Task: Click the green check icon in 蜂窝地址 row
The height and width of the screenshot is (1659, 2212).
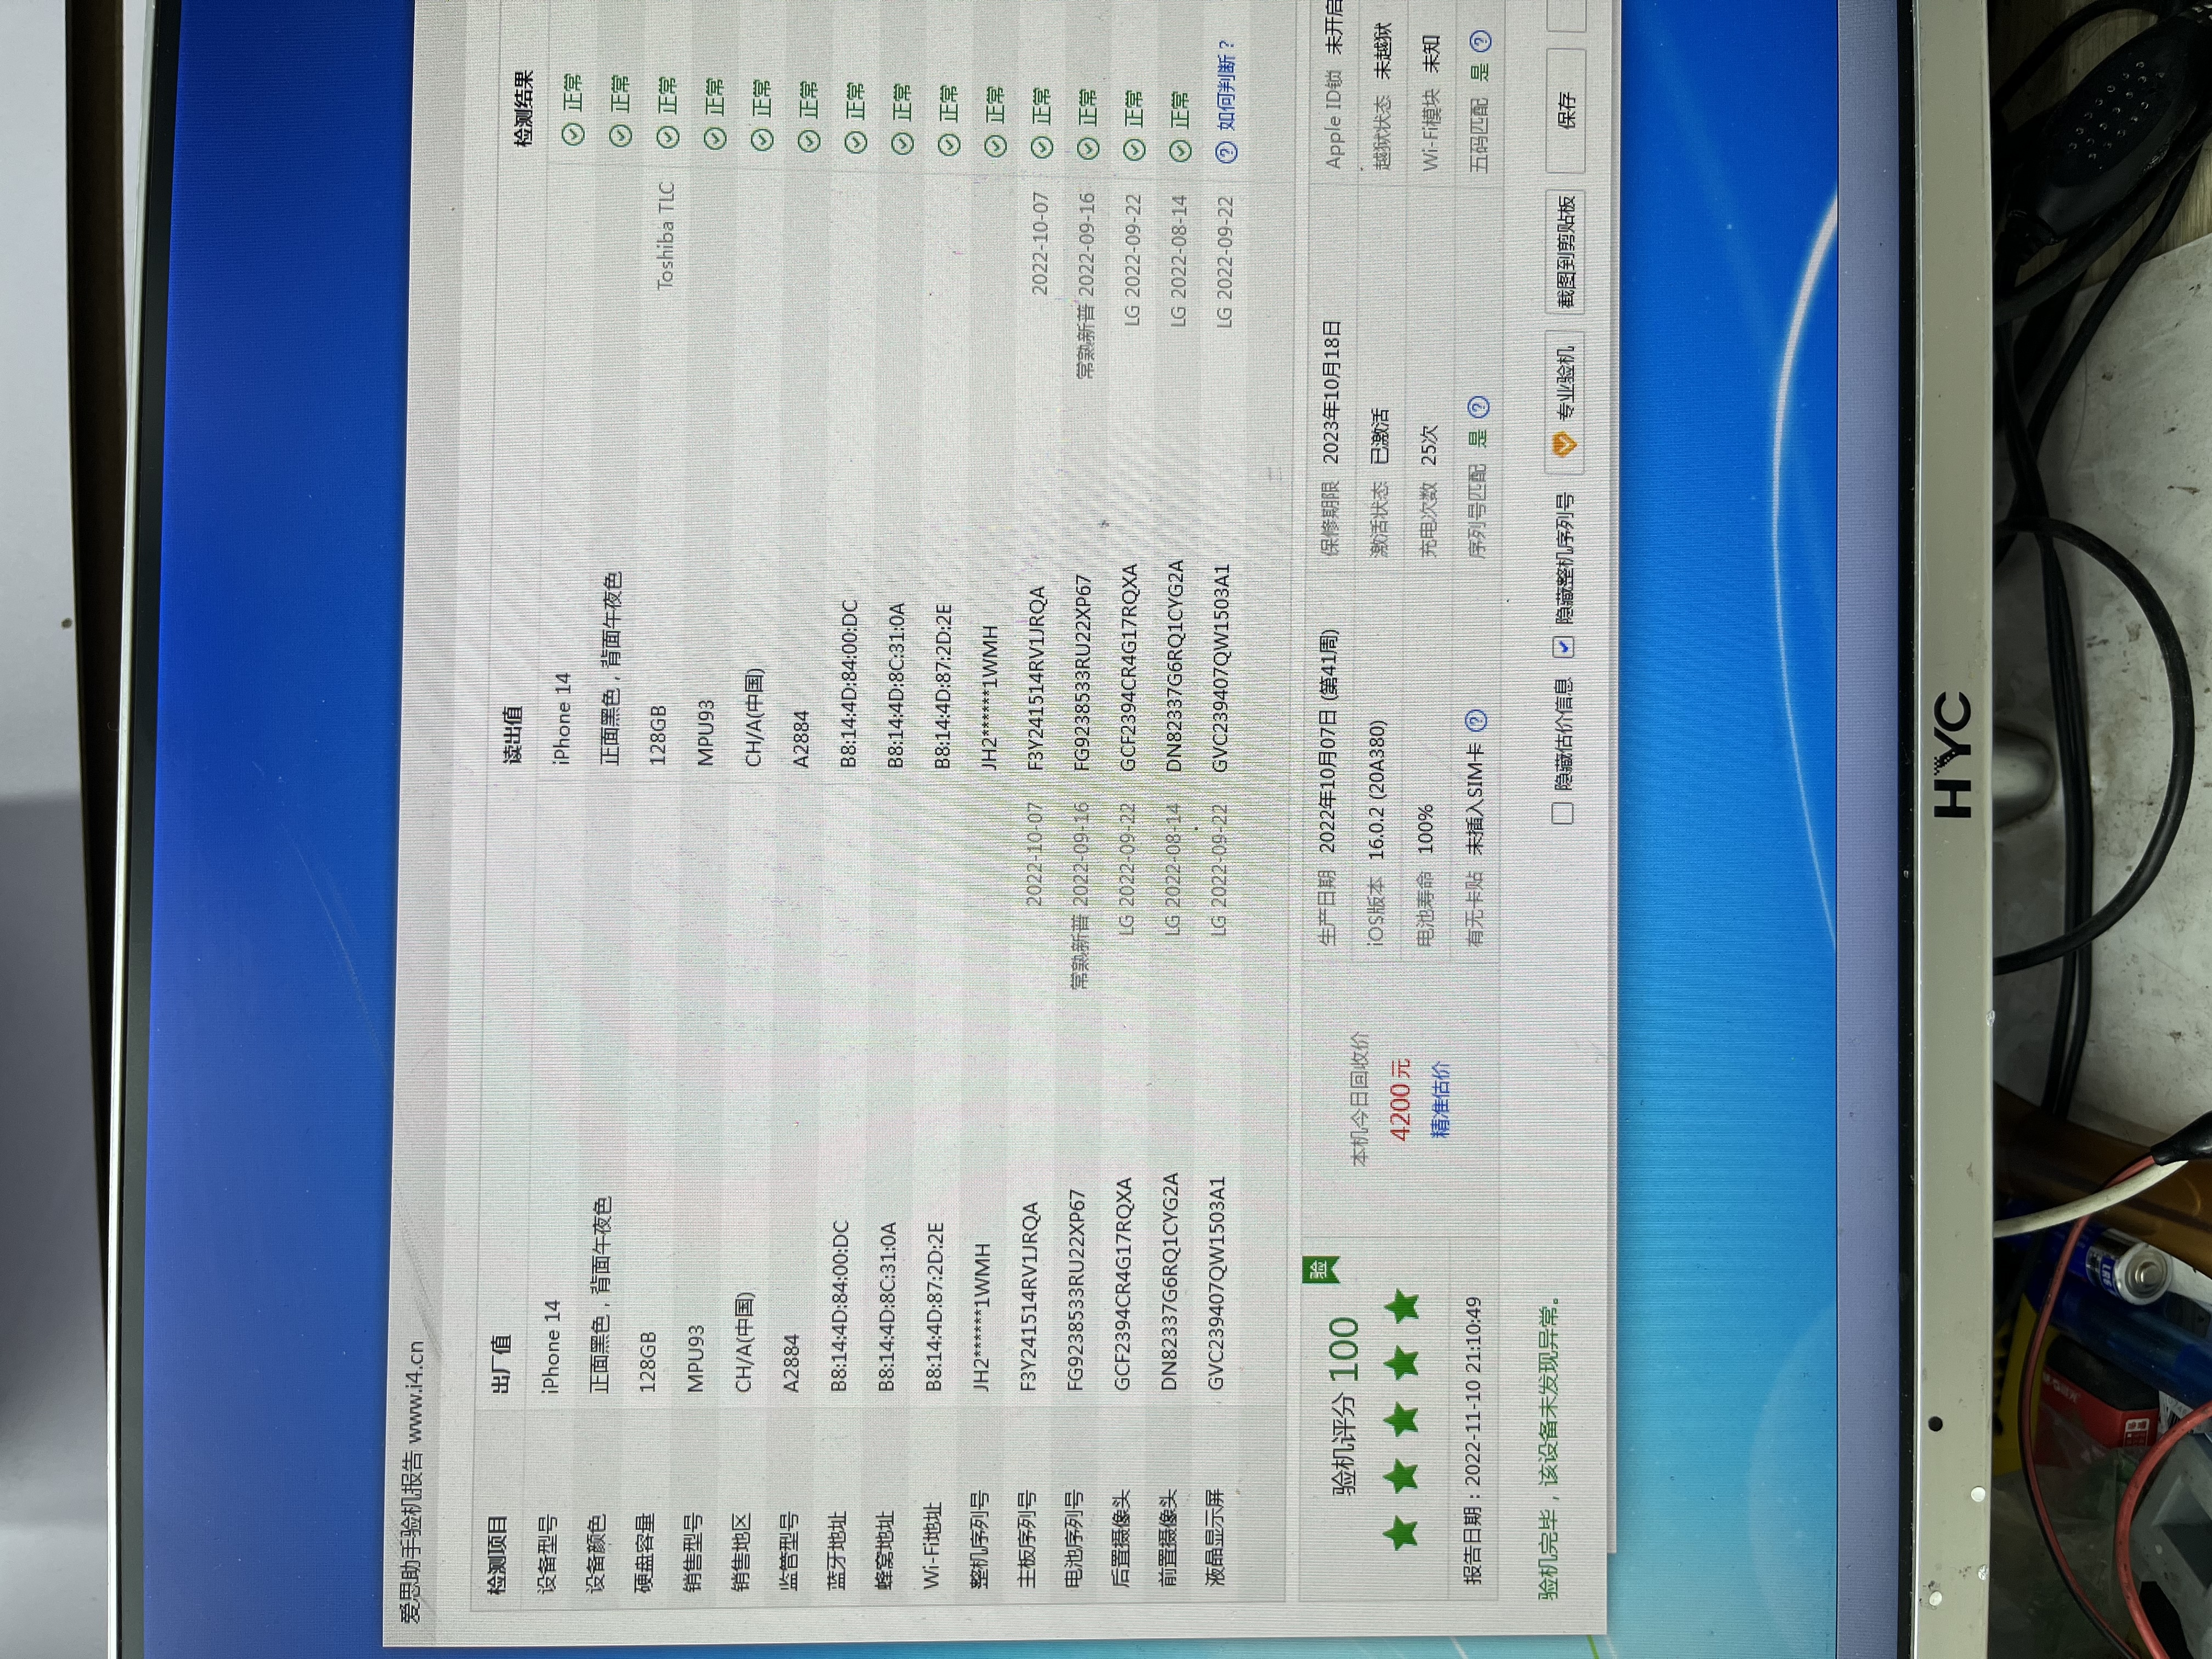Action: coord(902,142)
